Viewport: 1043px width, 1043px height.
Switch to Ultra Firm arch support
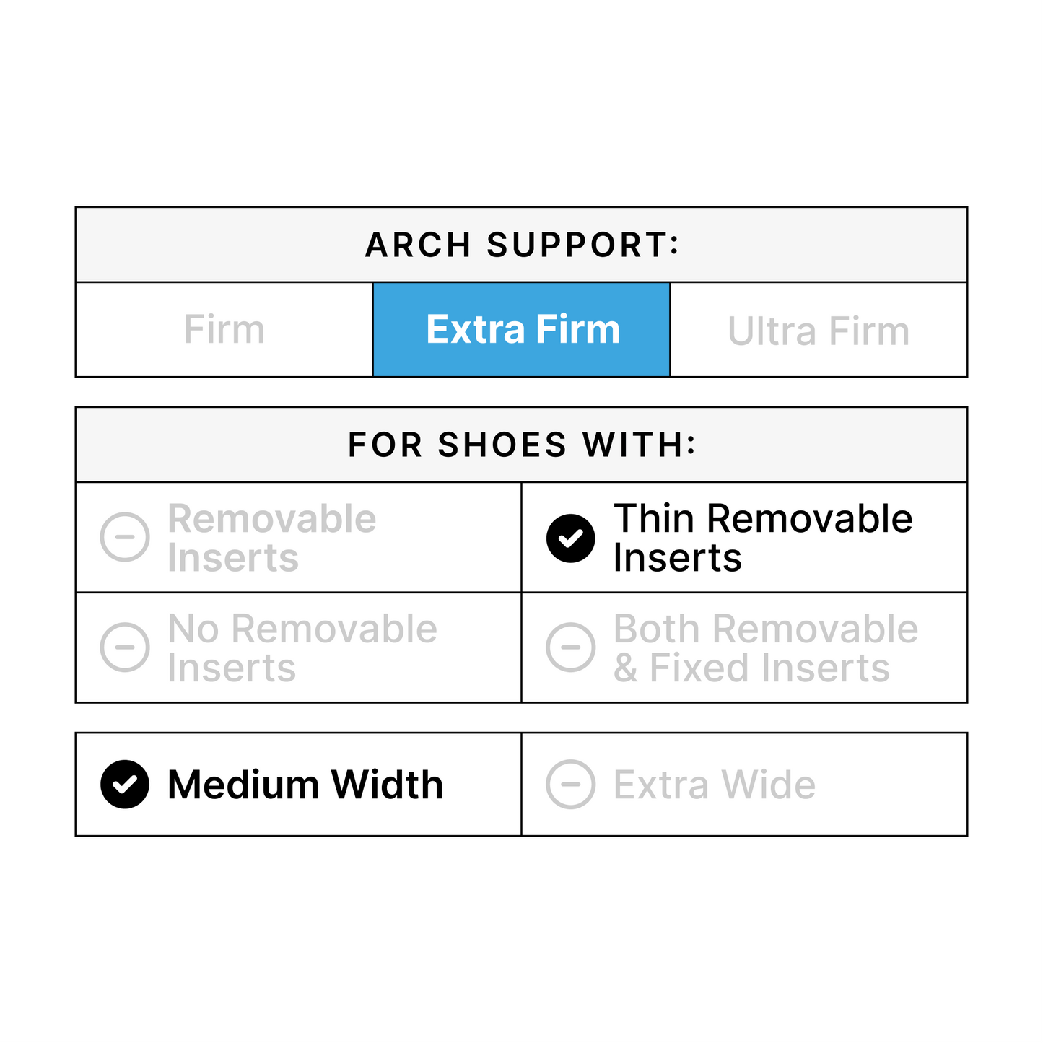(818, 331)
